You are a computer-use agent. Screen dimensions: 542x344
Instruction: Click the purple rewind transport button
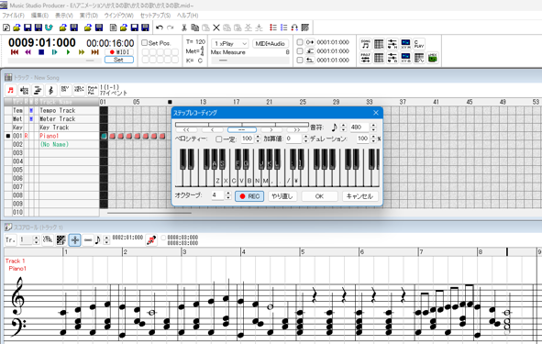click(28, 52)
